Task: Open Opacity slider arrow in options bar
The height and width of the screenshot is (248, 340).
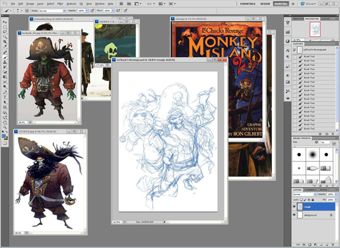Action: (x=87, y=11)
